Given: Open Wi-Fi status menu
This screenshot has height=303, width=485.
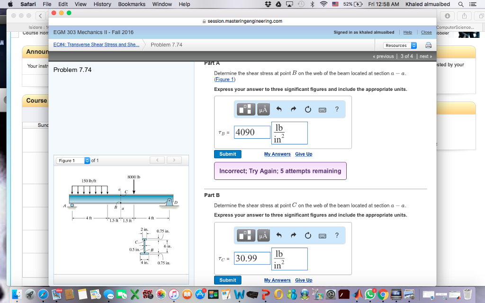Looking at the screenshot, I should tap(323, 4).
